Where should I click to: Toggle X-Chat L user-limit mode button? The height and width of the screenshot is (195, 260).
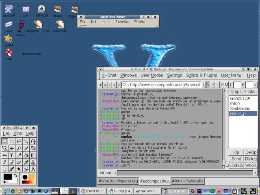pyautogui.click(x=231, y=84)
